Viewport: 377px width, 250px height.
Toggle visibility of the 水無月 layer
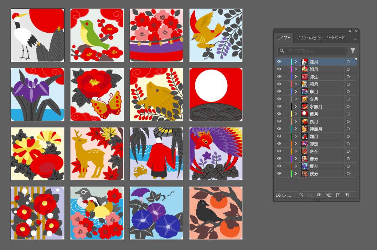point(279,107)
